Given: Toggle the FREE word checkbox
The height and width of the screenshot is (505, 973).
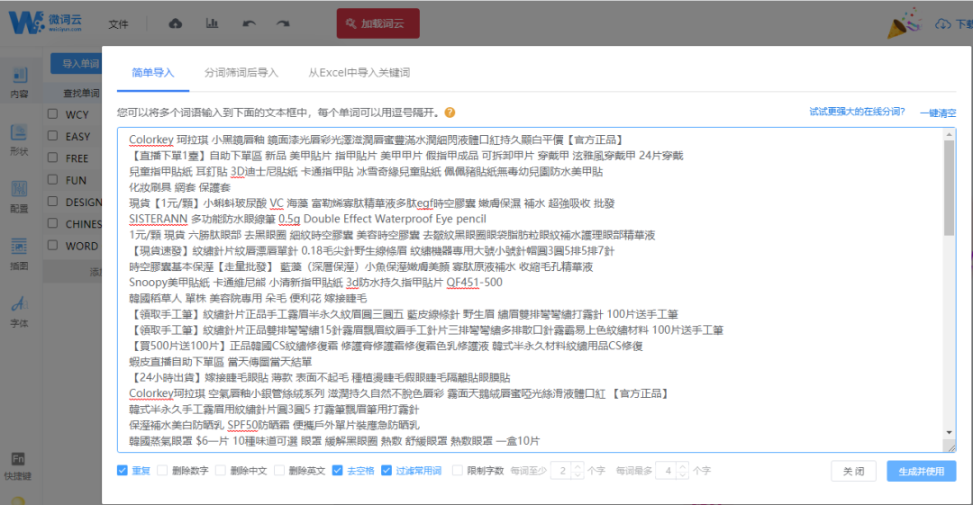Looking at the screenshot, I should click(x=53, y=158).
